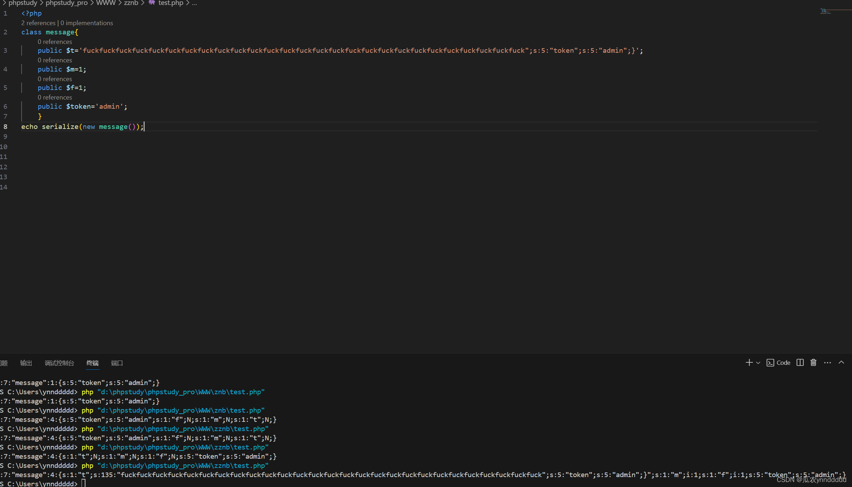Image resolution: width=852 pixels, height=487 pixels.
Task: Open the 调试控制台 tab
Action: pos(59,363)
